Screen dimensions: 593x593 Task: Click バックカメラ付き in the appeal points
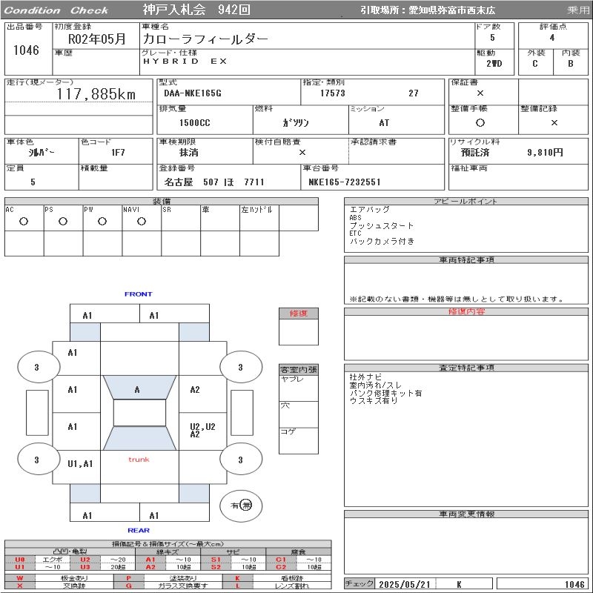(x=382, y=242)
